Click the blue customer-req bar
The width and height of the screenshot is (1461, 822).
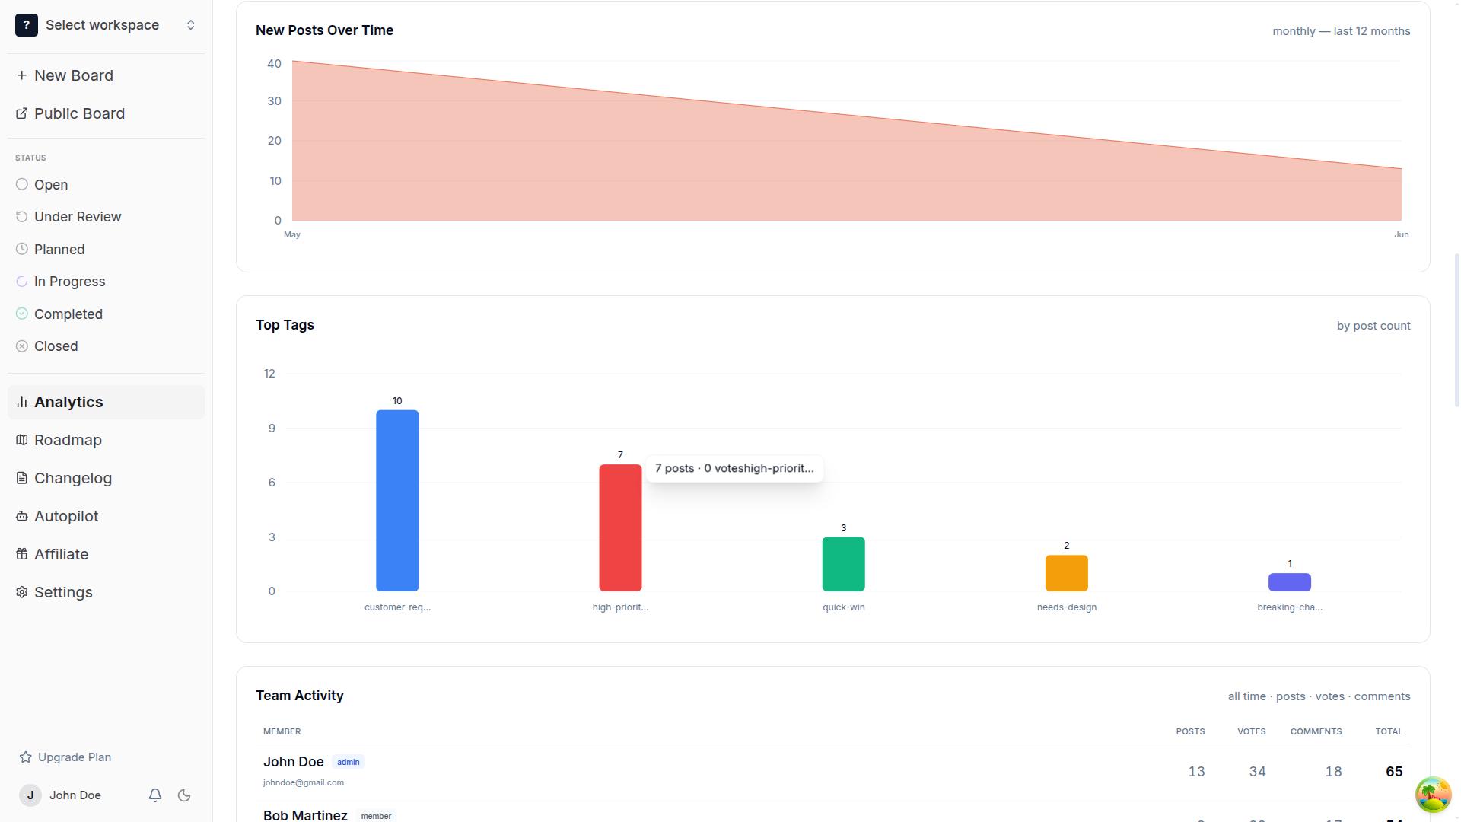[397, 501]
